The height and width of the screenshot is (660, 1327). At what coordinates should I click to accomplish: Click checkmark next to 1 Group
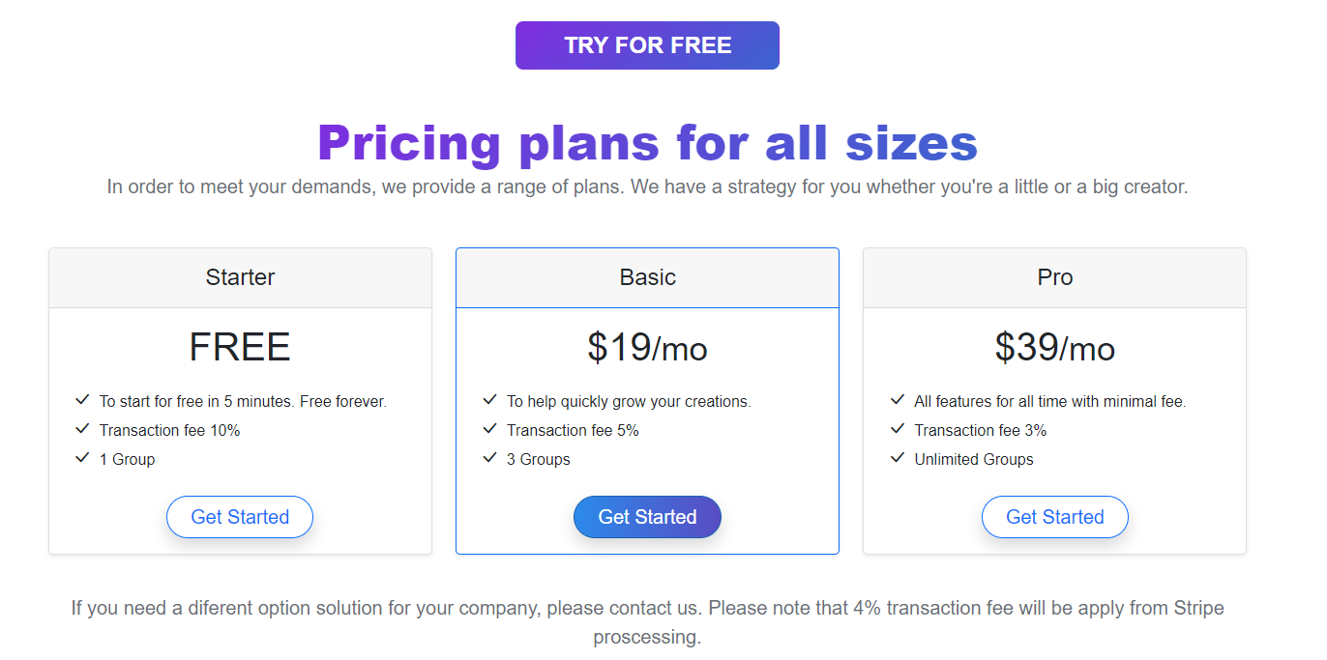click(82, 458)
